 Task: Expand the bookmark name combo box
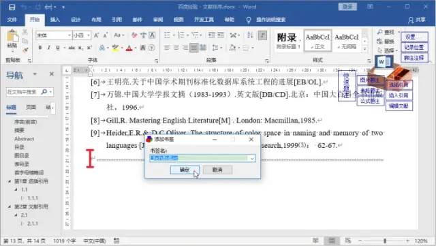[x=252, y=158]
